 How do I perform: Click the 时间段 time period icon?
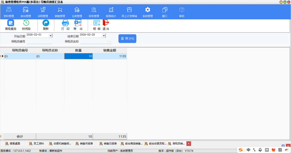[x=26, y=25]
